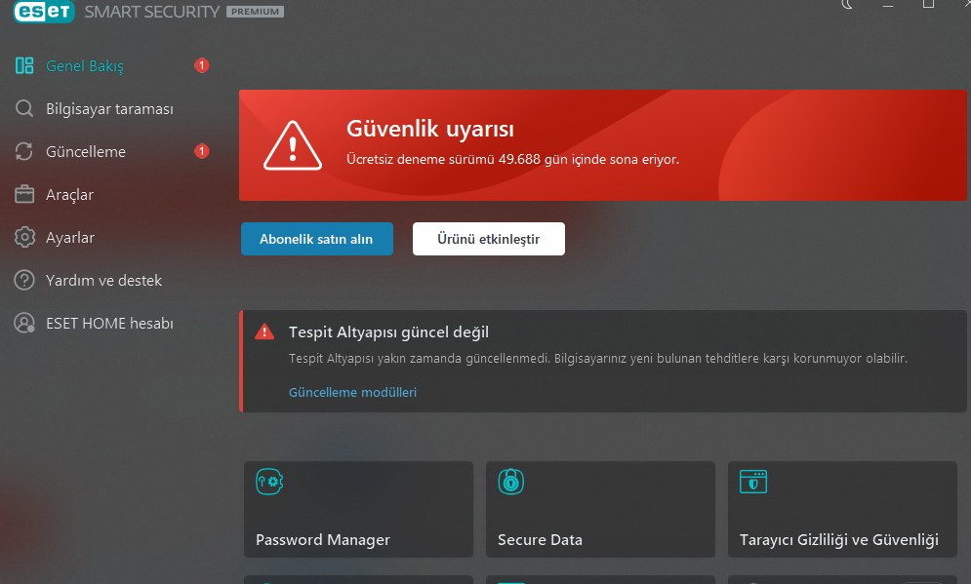Screen dimensions: 971x584
Task: Click the Genel Bakış dashboard icon
Action: pos(24,66)
